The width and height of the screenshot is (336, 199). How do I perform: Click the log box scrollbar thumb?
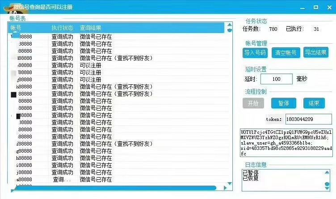click(x=327, y=184)
